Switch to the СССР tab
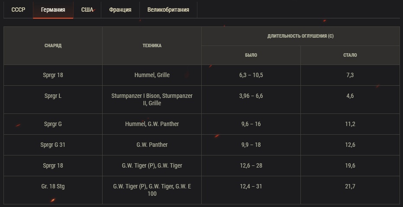403x207 pixels. (x=18, y=10)
